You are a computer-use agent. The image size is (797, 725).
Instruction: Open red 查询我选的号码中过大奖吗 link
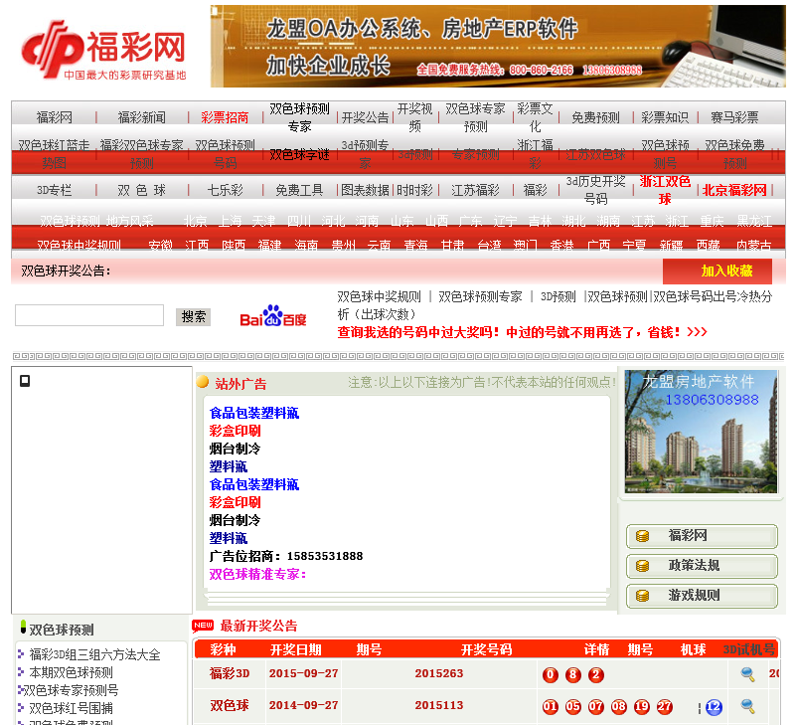pos(522,333)
